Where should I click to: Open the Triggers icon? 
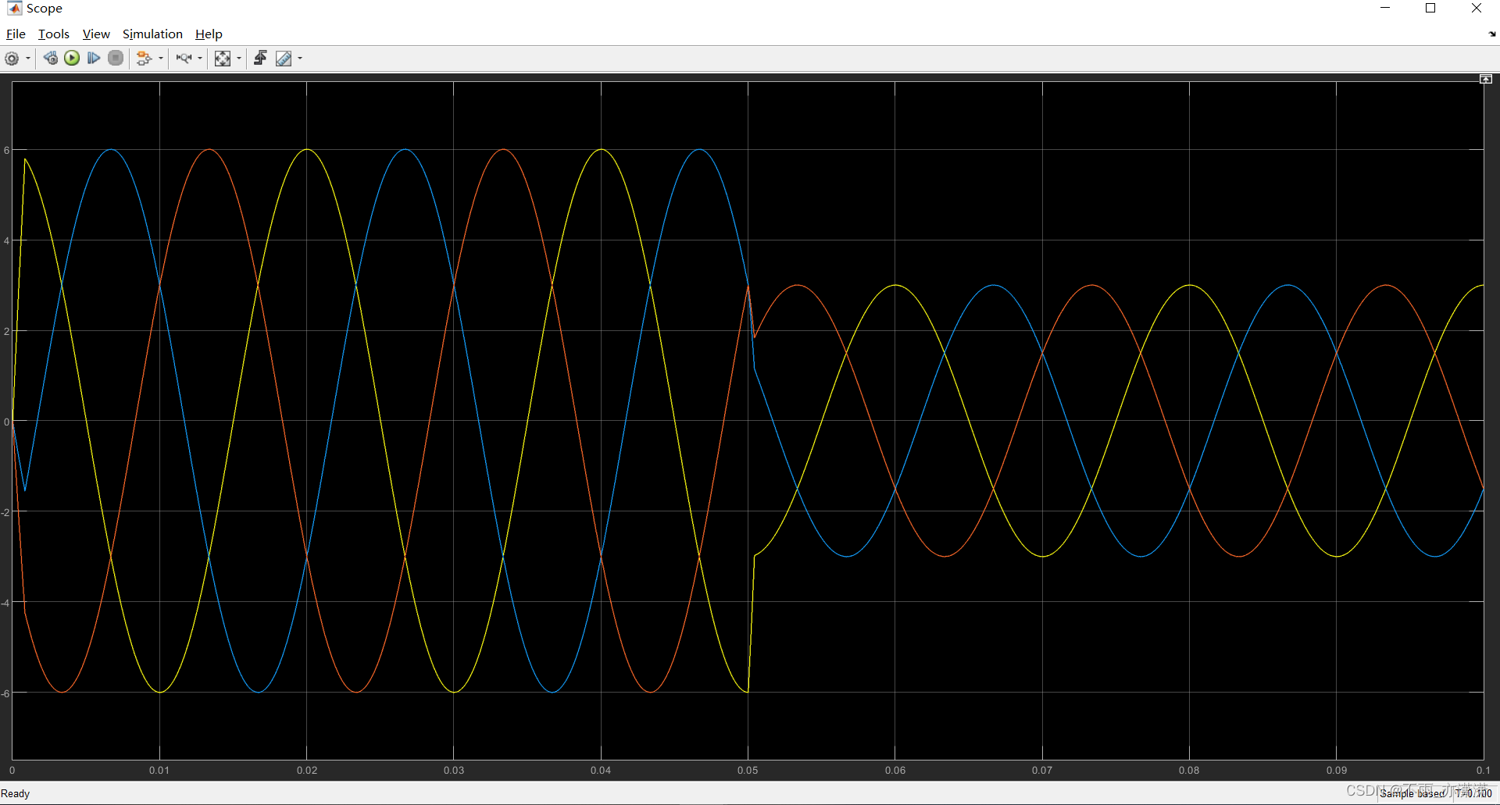coord(260,59)
